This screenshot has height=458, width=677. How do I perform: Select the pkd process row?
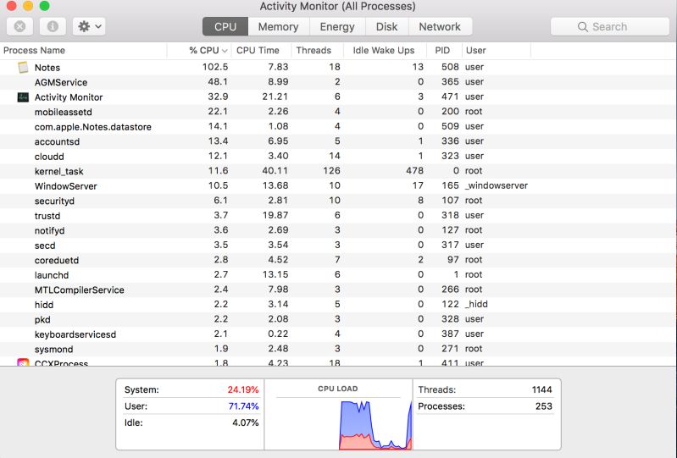(338, 319)
